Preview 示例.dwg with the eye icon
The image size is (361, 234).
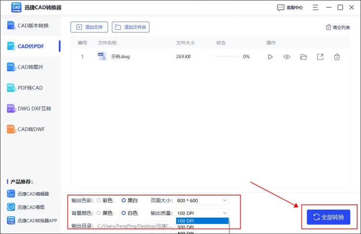click(287, 57)
